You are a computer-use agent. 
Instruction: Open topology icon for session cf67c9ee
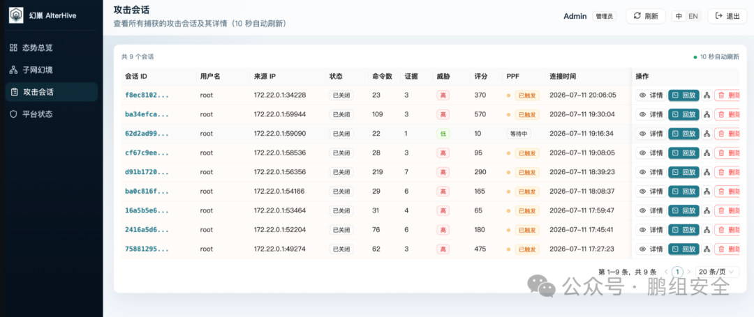click(x=707, y=153)
